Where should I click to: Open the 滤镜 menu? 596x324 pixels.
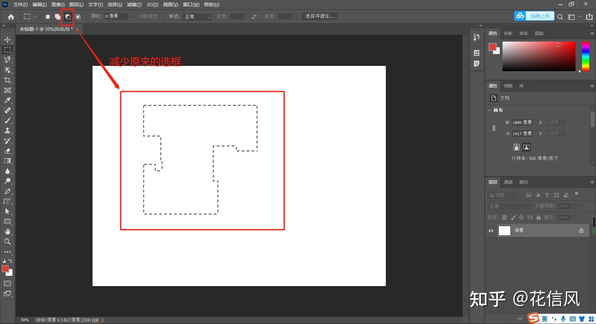click(x=134, y=5)
